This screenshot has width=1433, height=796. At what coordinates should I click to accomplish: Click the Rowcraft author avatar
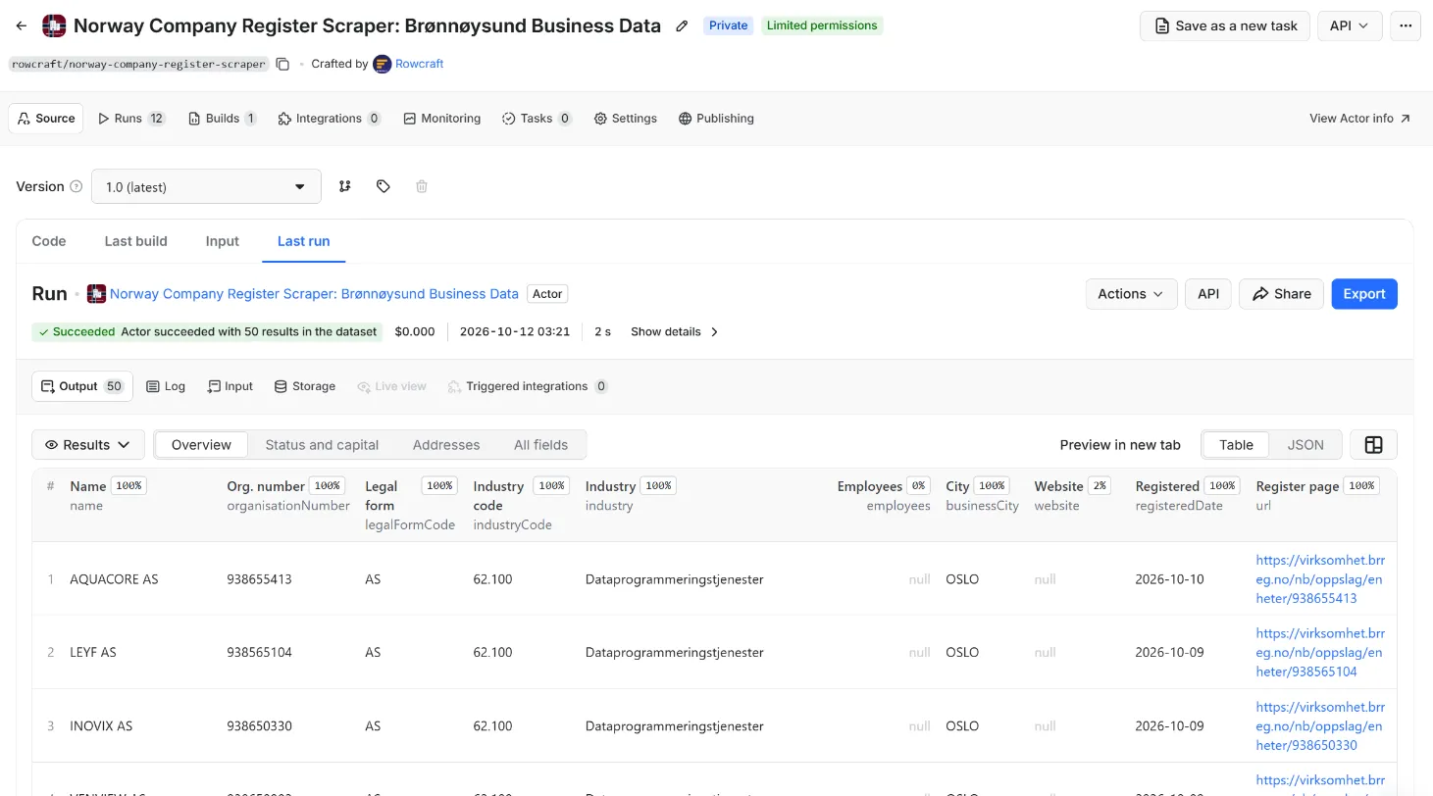point(383,64)
